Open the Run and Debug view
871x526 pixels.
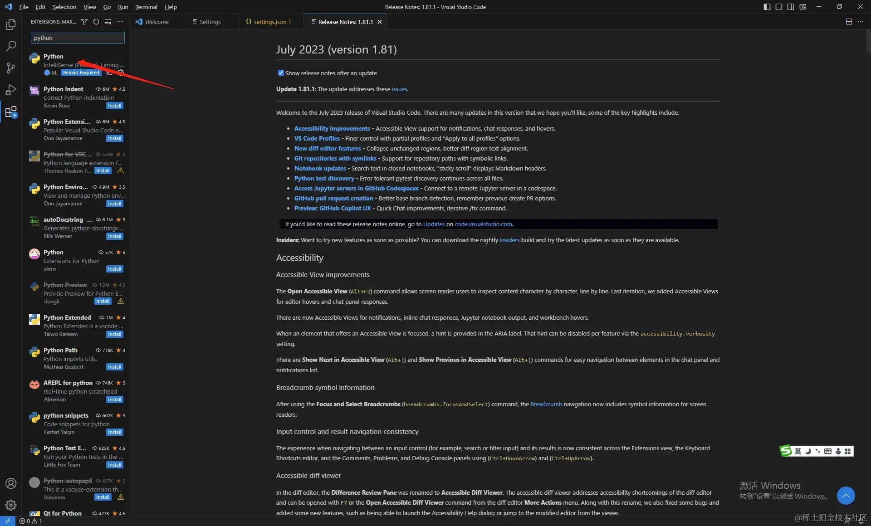coord(11,90)
